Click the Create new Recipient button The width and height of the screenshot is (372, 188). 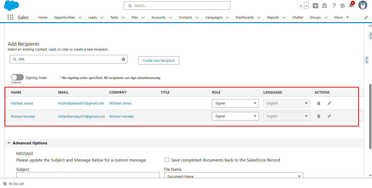pyautogui.click(x=159, y=60)
